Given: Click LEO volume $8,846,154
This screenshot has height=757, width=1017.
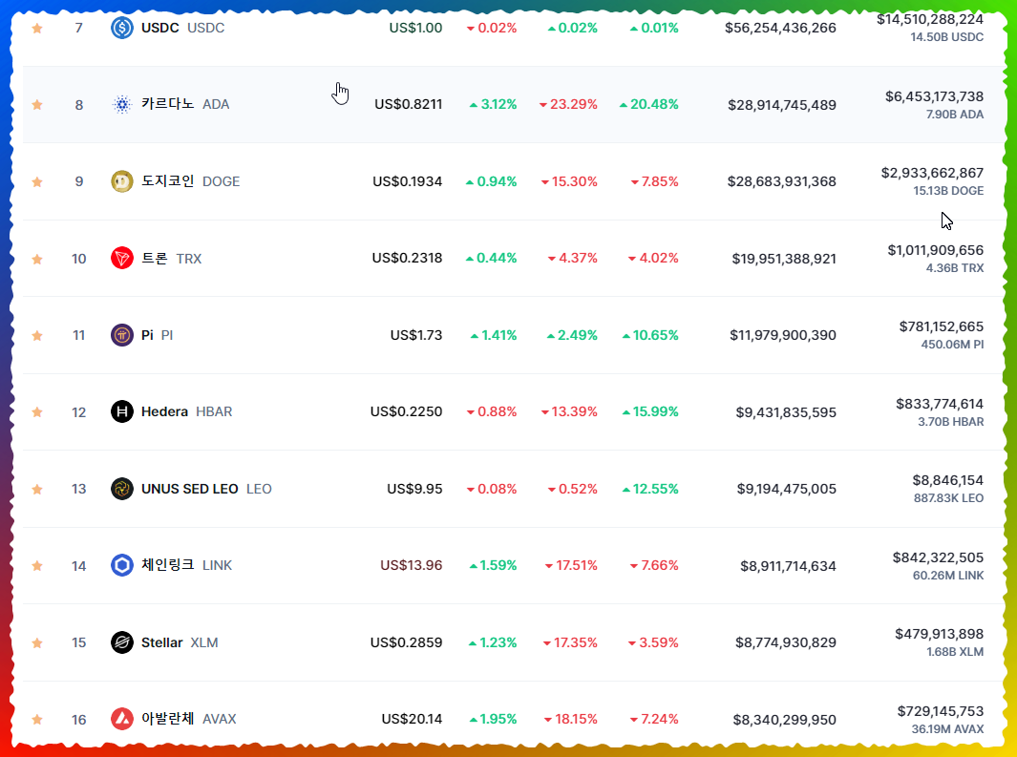Looking at the screenshot, I should point(948,480).
